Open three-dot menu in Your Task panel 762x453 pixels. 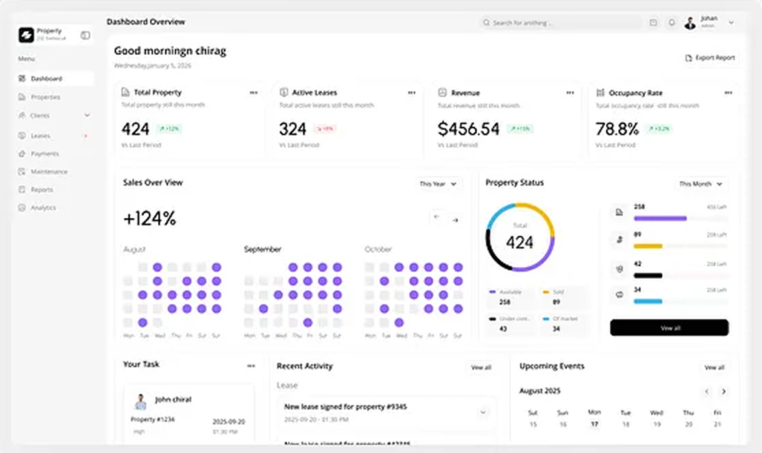click(x=251, y=366)
